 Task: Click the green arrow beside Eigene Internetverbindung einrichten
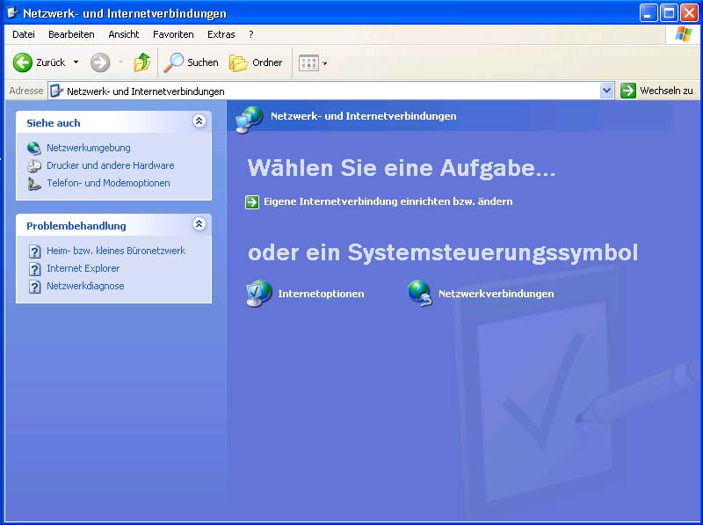click(x=252, y=202)
